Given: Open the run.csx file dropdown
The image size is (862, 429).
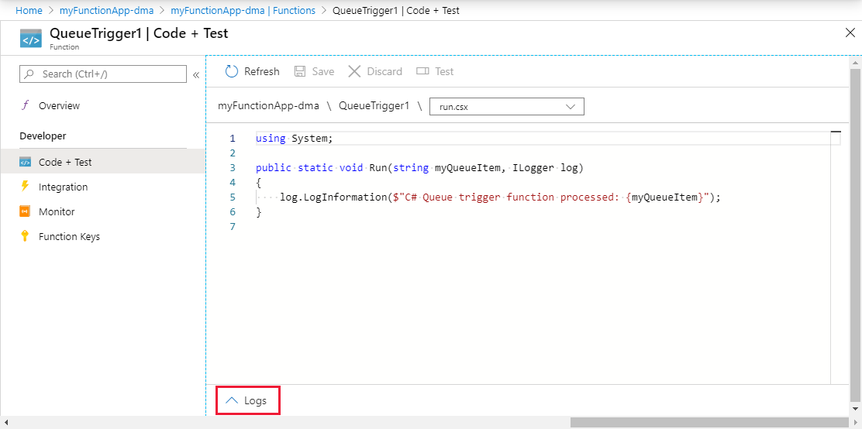Looking at the screenshot, I should [507, 107].
